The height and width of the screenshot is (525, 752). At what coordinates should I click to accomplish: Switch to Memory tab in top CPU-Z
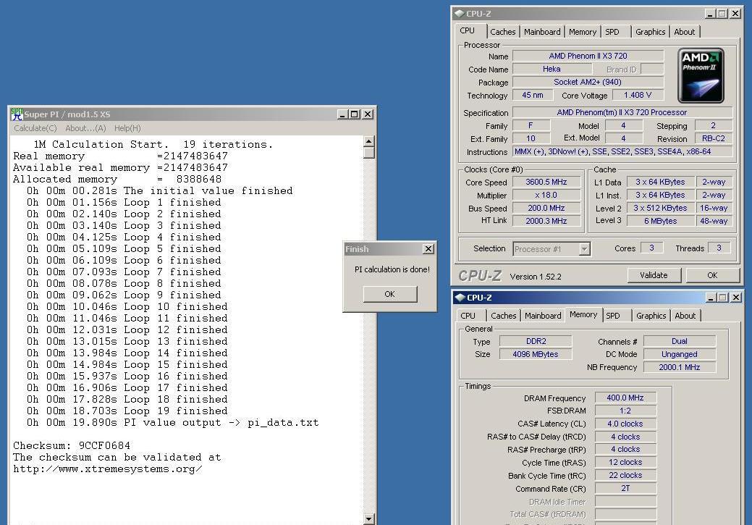(x=582, y=32)
